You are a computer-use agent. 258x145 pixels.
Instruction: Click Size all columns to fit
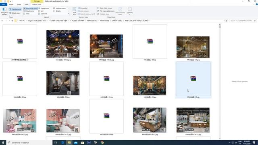pos(86,14)
